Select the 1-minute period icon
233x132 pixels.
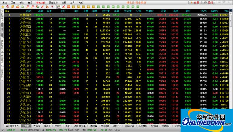pyautogui.click(x=98, y=7)
